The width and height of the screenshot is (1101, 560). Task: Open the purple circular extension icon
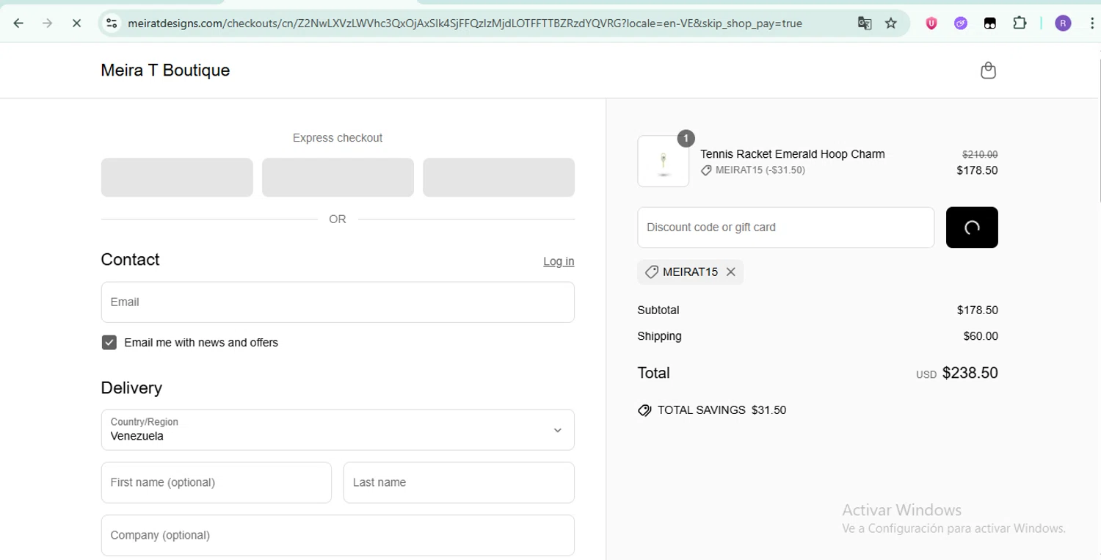click(961, 23)
